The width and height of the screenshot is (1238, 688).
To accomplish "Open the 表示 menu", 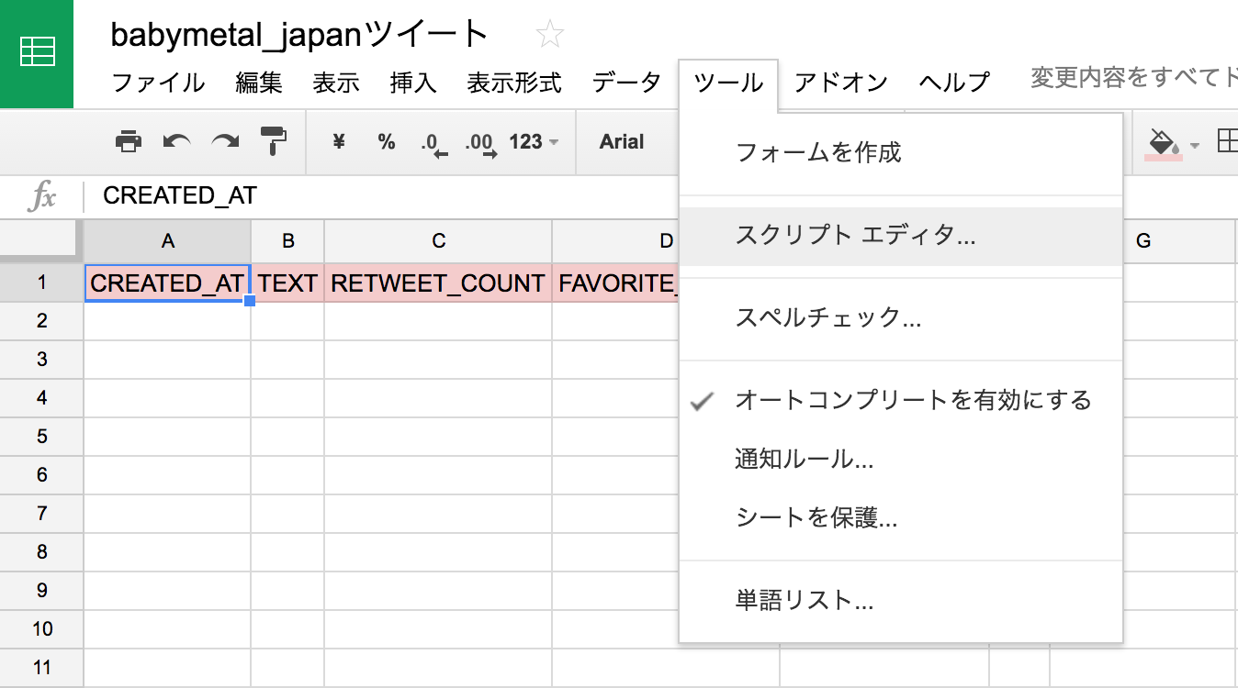I will 336,83.
